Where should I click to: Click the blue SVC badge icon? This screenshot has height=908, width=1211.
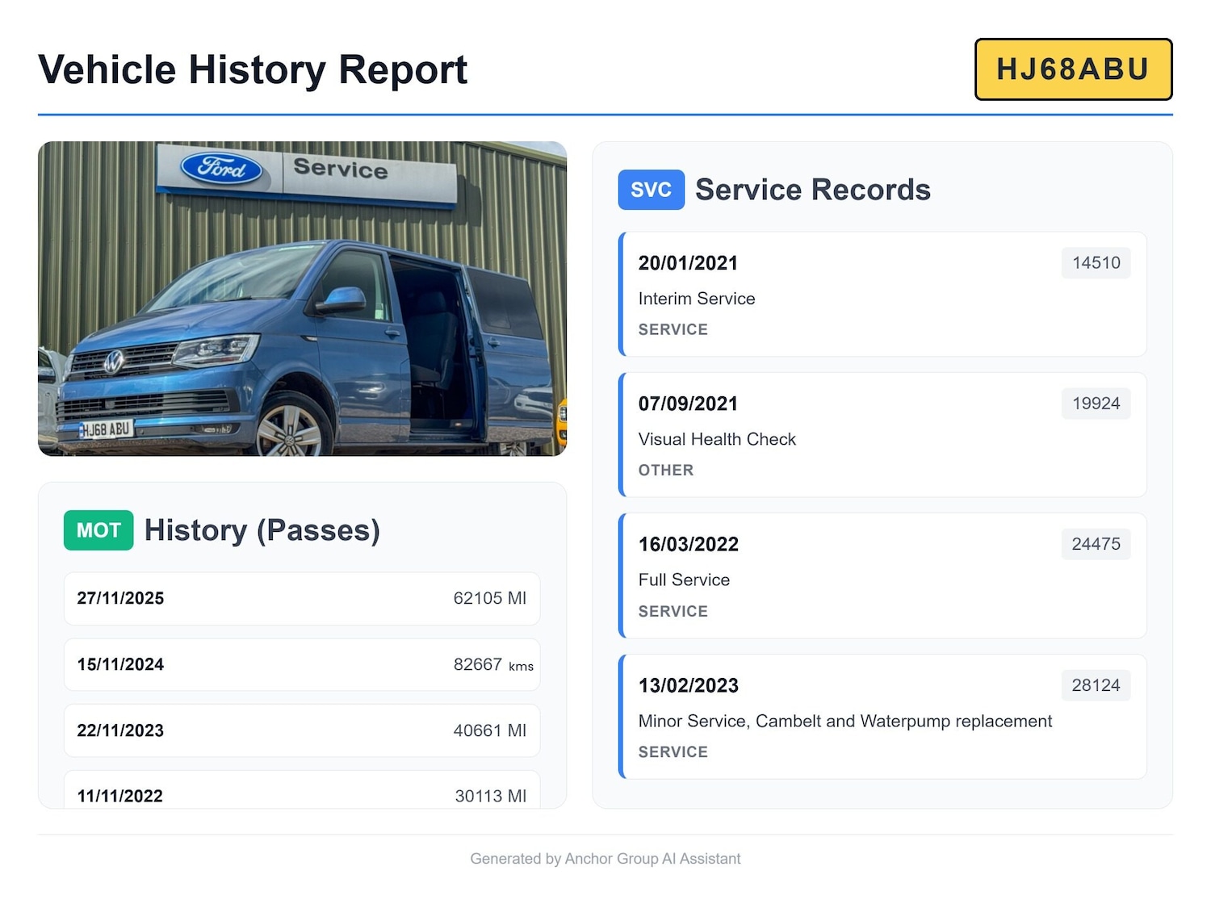pos(651,190)
